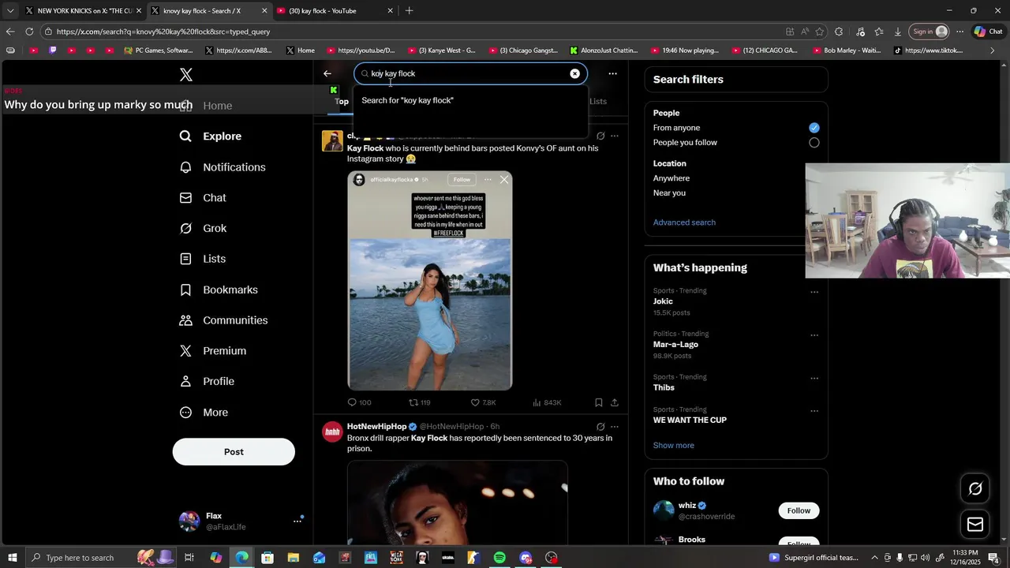Click the X logo in sidebar
The width and height of the screenshot is (1010, 568).
(185, 75)
